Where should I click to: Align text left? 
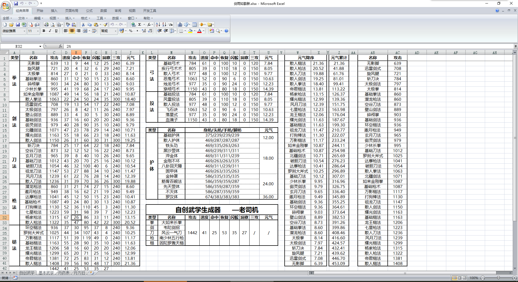pyautogui.click(x=66, y=31)
